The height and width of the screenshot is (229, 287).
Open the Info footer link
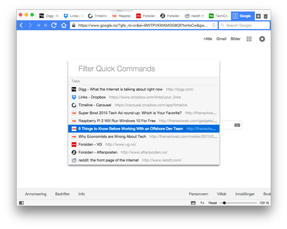click(82, 194)
